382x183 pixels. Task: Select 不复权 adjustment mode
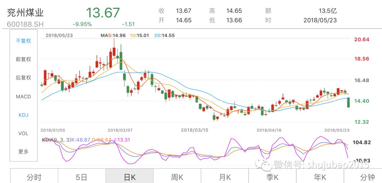(x=23, y=41)
